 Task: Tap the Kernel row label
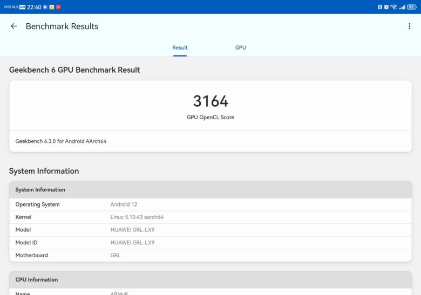[x=23, y=217]
